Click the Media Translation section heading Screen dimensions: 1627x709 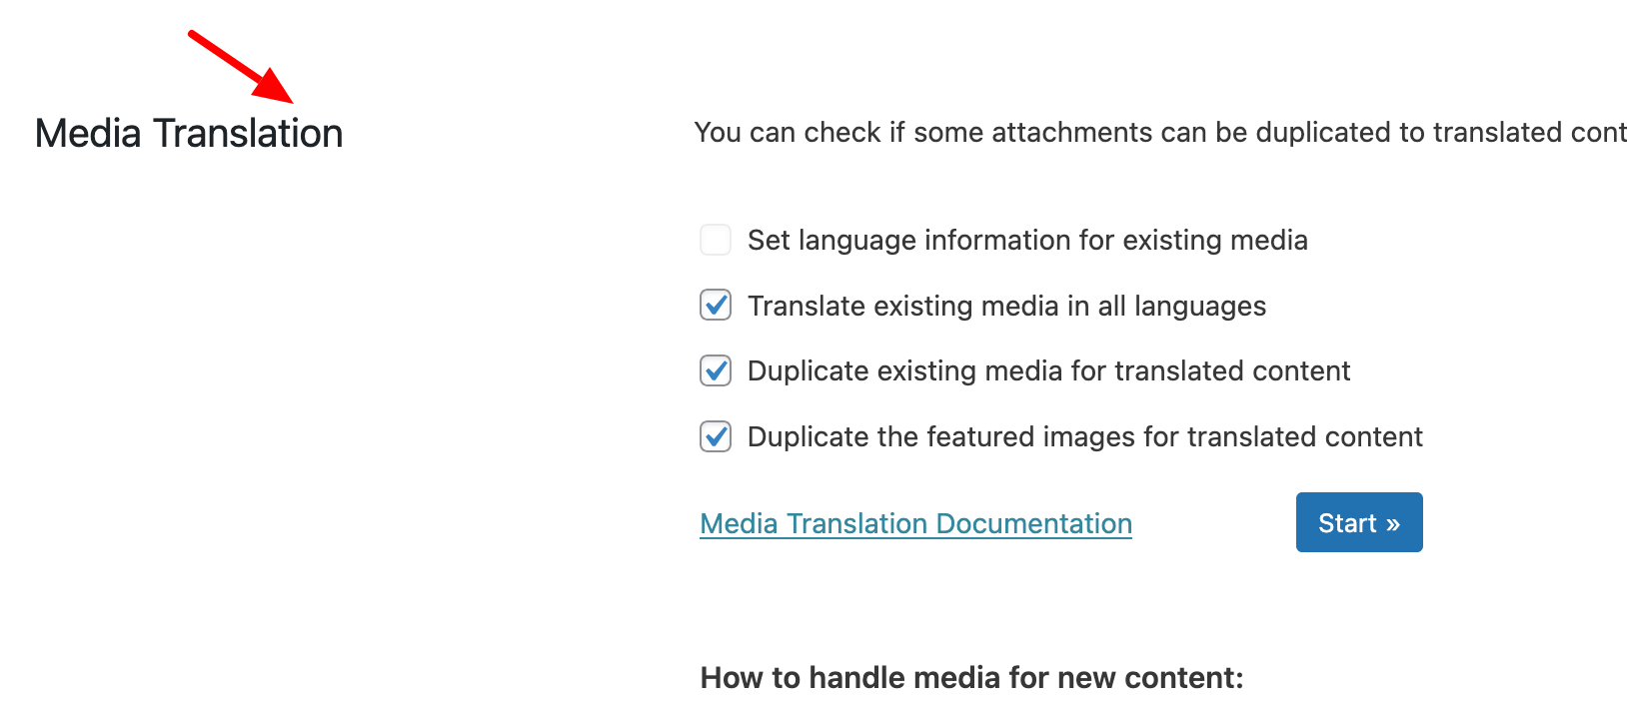click(x=189, y=133)
